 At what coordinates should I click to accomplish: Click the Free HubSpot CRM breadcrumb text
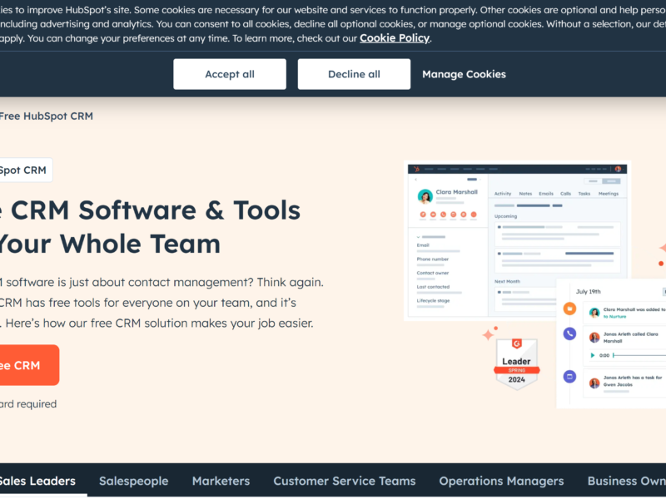coord(46,116)
